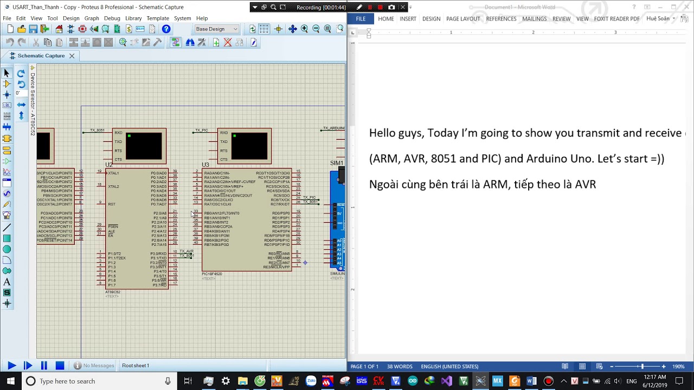Close the Schematic Capture tab
Image resolution: width=694 pixels, height=390 pixels.
pyautogui.click(x=72, y=56)
